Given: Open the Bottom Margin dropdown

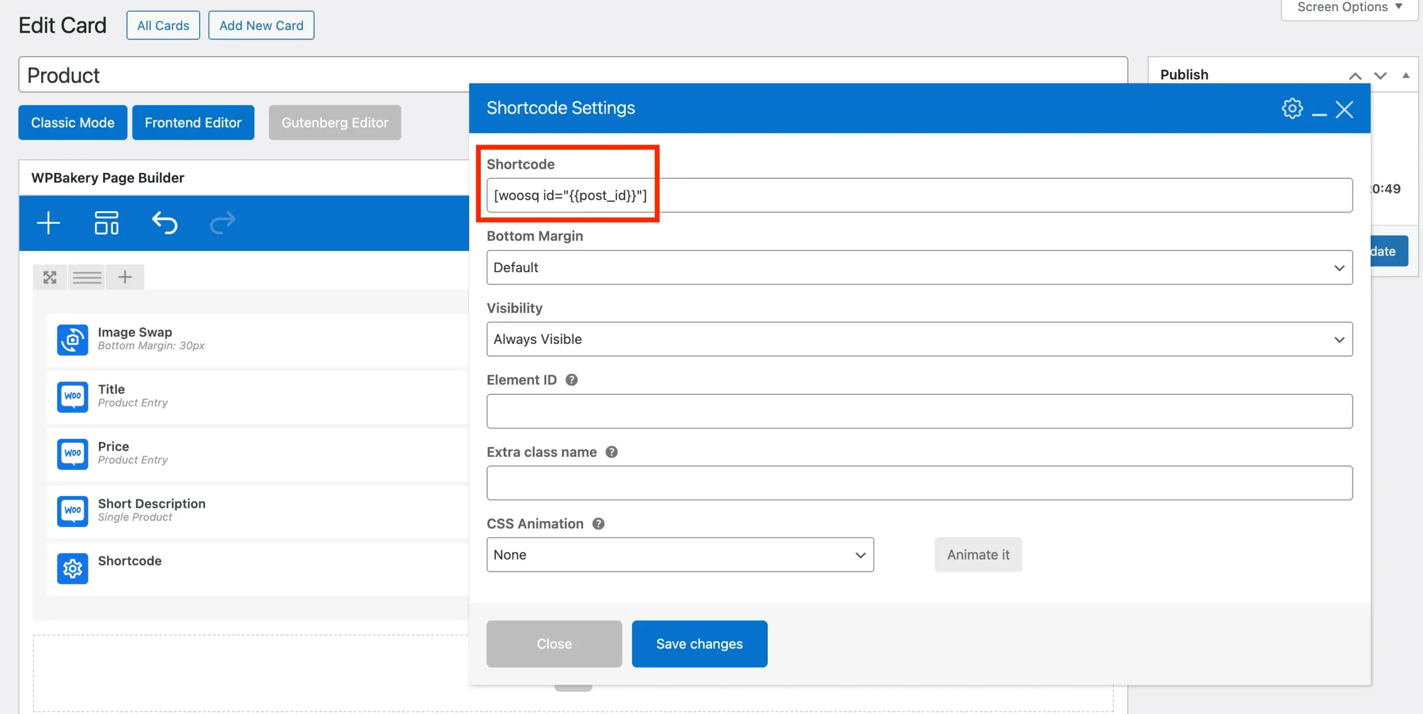Looking at the screenshot, I should (x=919, y=268).
